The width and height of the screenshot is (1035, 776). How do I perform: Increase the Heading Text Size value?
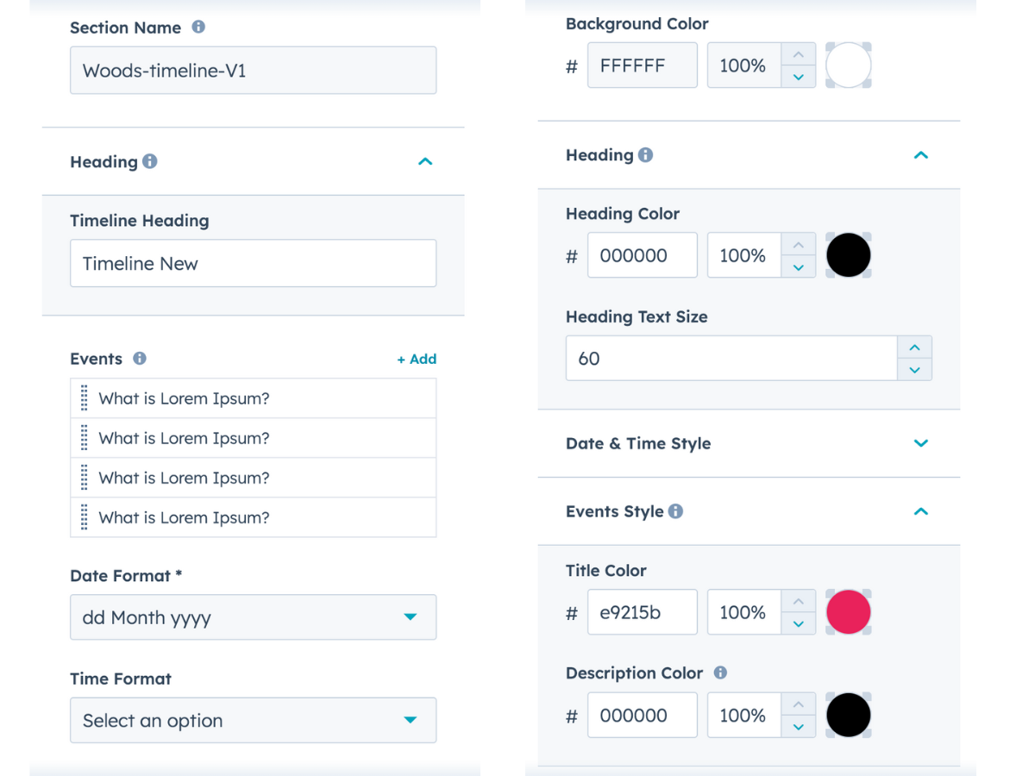[914, 347]
